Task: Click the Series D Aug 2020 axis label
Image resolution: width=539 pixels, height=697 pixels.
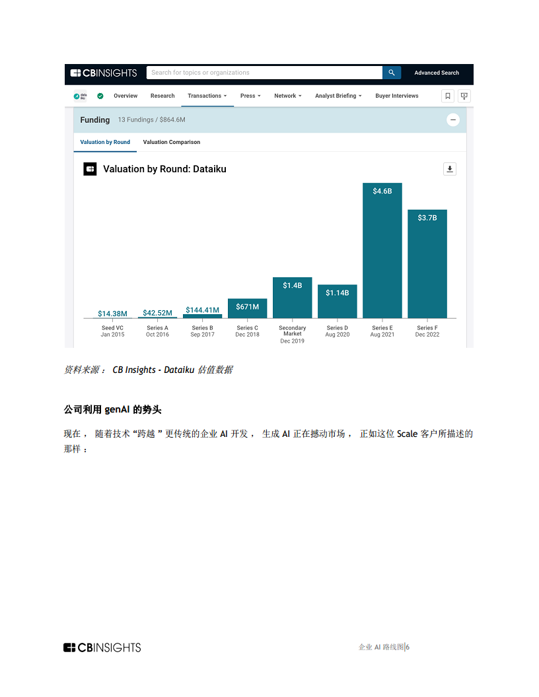Action: coord(337,331)
